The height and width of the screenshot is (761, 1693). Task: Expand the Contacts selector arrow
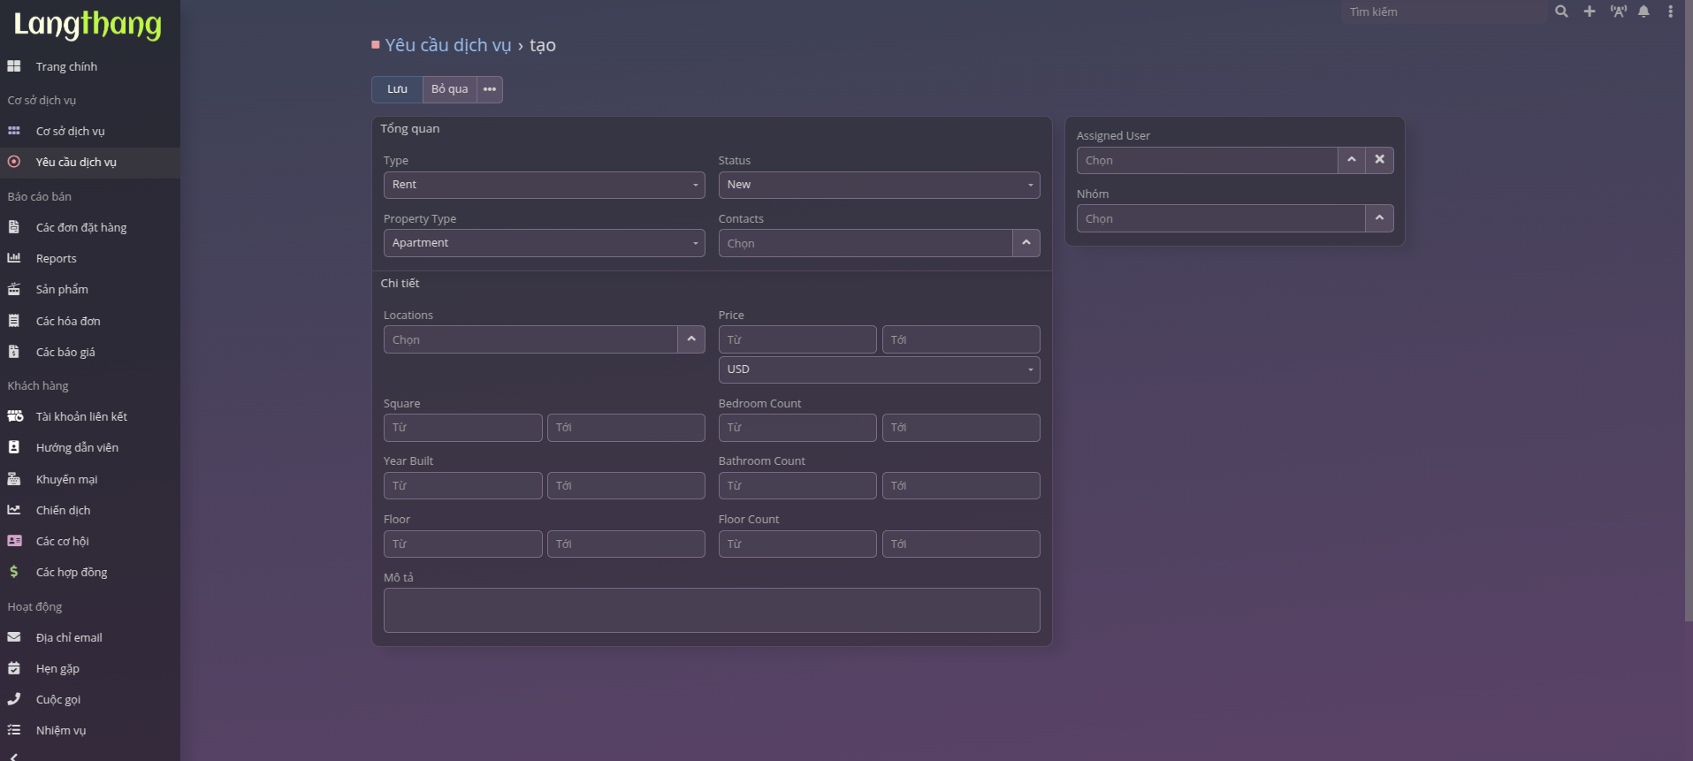[1026, 243]
